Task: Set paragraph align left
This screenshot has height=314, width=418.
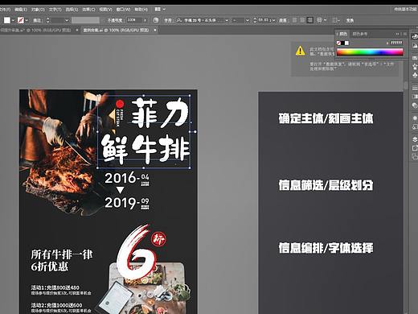Action: click(x=295, y=20)
